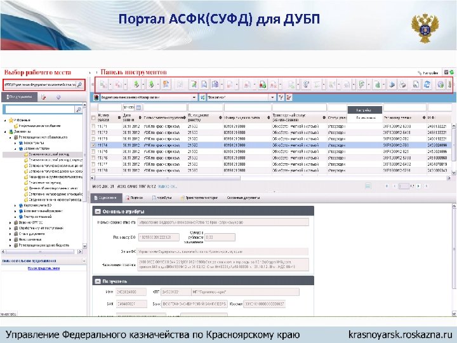Image resolution: width=457 pixels, height=343 pixels.
Task: Uncheck the checkbox for row 11314
Action: click(93, 145)
